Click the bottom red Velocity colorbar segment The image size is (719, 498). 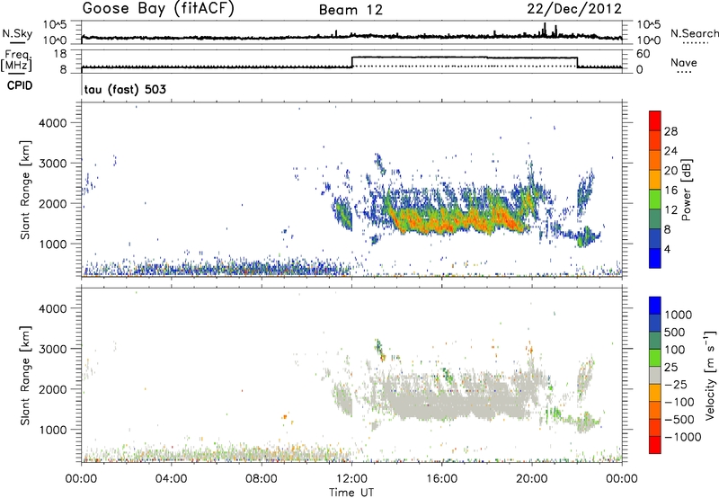click(655, 445)
